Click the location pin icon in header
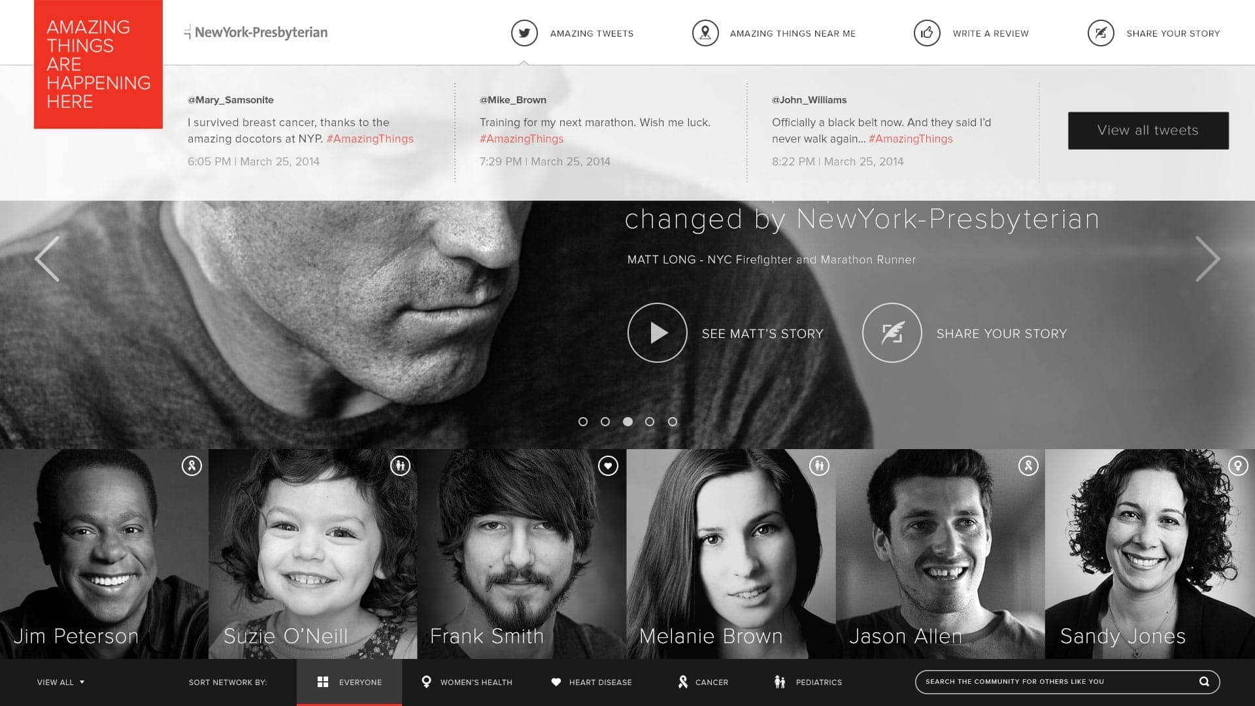 [705, 33]
